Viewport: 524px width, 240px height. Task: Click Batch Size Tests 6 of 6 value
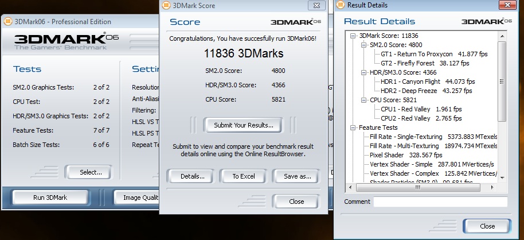(x=101, y=145)
